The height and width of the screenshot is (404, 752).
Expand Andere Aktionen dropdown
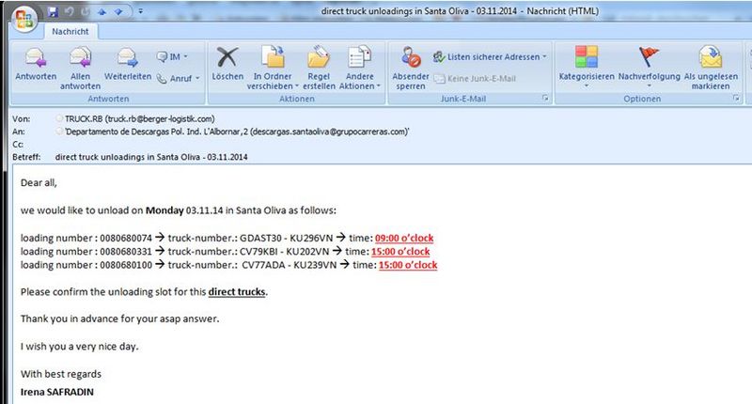pyautogui.click(x=360, y=68)
